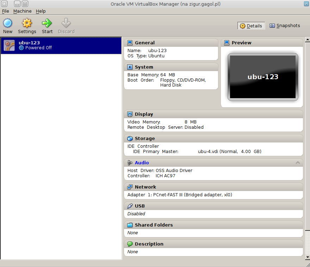The width and height of the screenshot is (310, 267).
Task: Click the Shared Folders icon
Action: [130, 225]
